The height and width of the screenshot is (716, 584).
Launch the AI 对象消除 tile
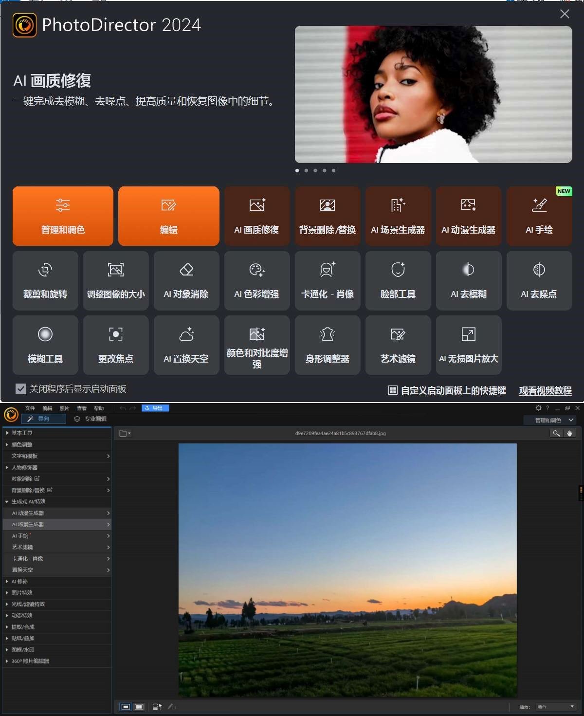[186, 281]
